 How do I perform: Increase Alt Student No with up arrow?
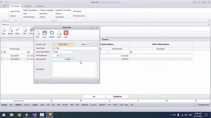(61, 55)
